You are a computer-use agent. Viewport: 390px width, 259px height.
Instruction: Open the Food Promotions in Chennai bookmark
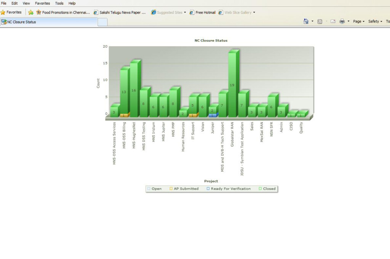point(63,12)
